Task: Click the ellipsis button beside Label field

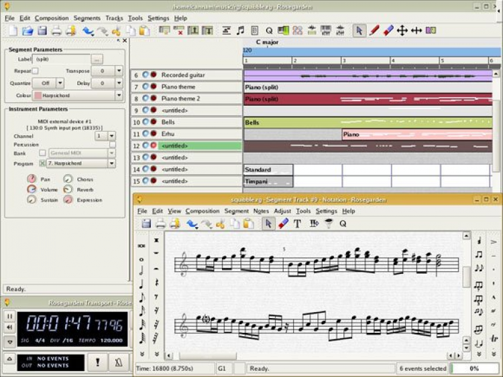Action: click(97, 59)
